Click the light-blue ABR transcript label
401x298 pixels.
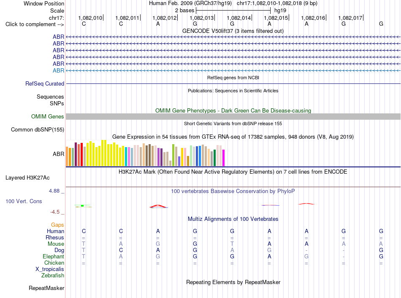58,70
